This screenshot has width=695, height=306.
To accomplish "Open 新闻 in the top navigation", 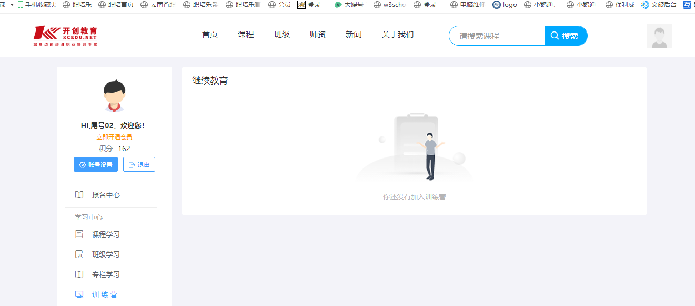I will 354,35.
